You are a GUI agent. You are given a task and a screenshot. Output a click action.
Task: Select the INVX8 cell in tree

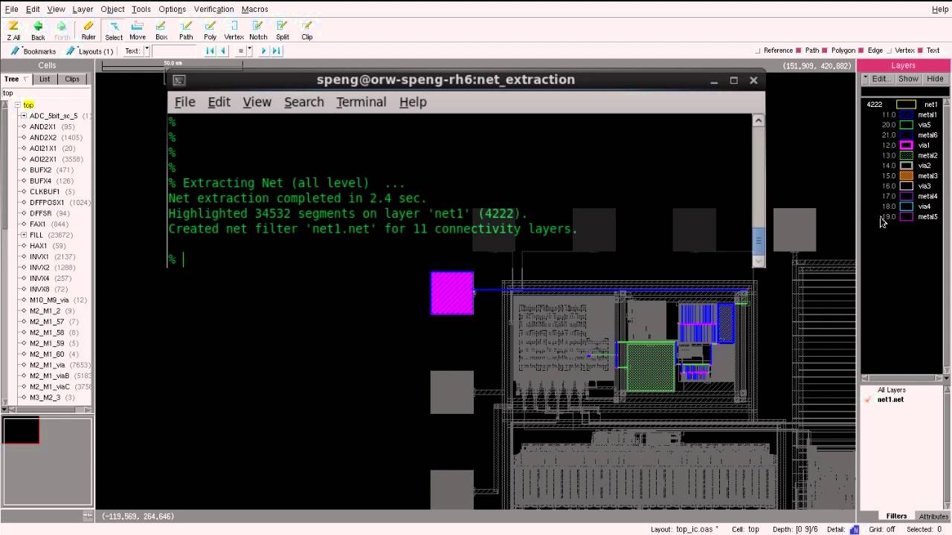48,289
